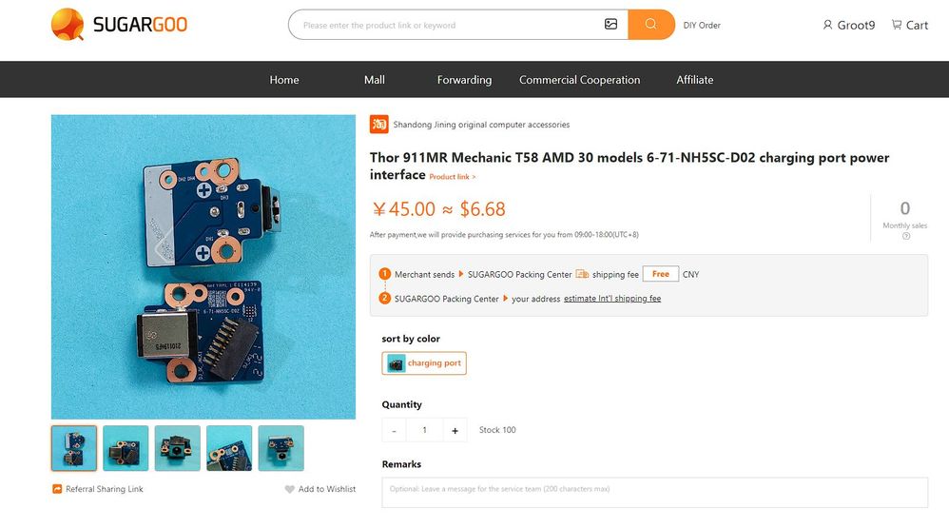Select the third product thumbnail
Screen dimensions: 949x528
point(178,448)
